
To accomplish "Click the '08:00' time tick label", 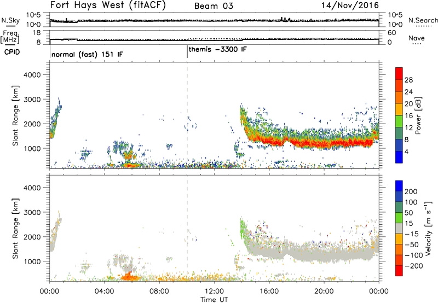I will click(x=159, y=292).
